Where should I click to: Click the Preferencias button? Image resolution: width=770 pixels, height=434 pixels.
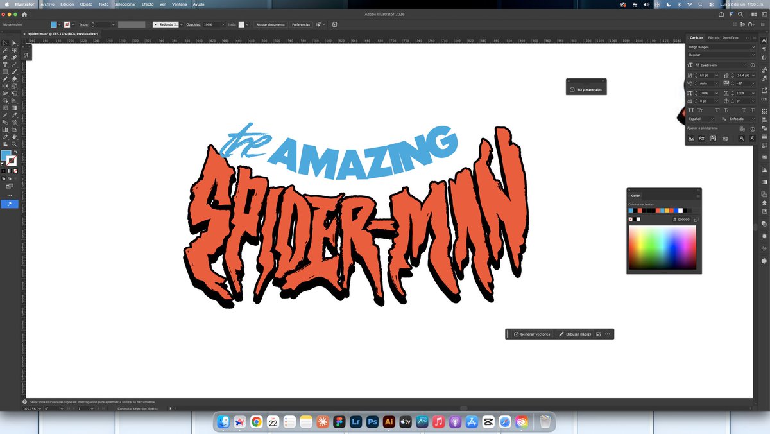[x=301, y=24]
